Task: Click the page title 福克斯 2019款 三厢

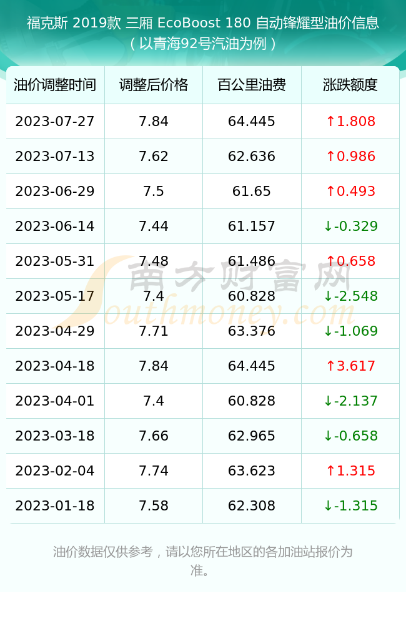Action: point(90,23)
